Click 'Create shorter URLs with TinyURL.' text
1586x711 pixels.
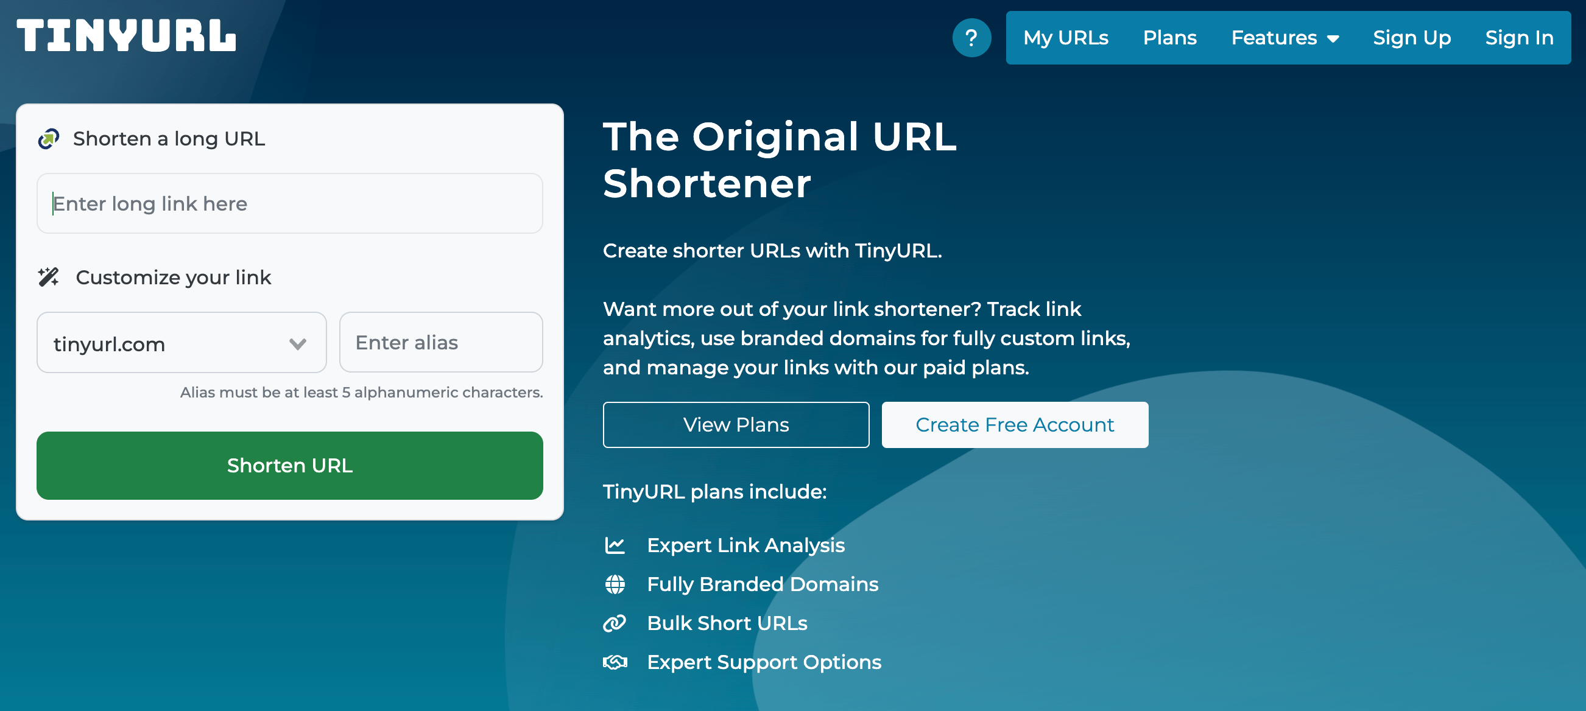click(x=772, y=251)
